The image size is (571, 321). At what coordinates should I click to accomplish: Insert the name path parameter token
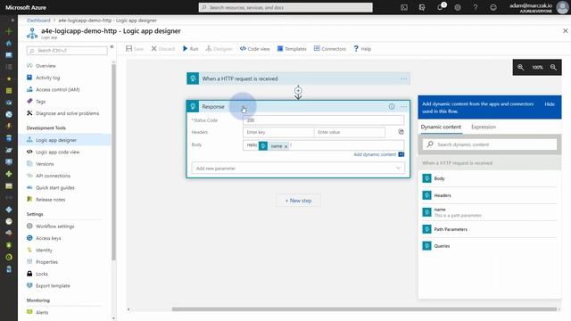490,212
